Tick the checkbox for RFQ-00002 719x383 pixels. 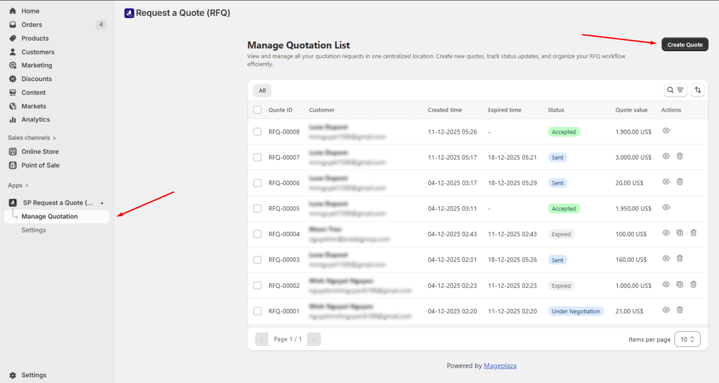[257, 286]
